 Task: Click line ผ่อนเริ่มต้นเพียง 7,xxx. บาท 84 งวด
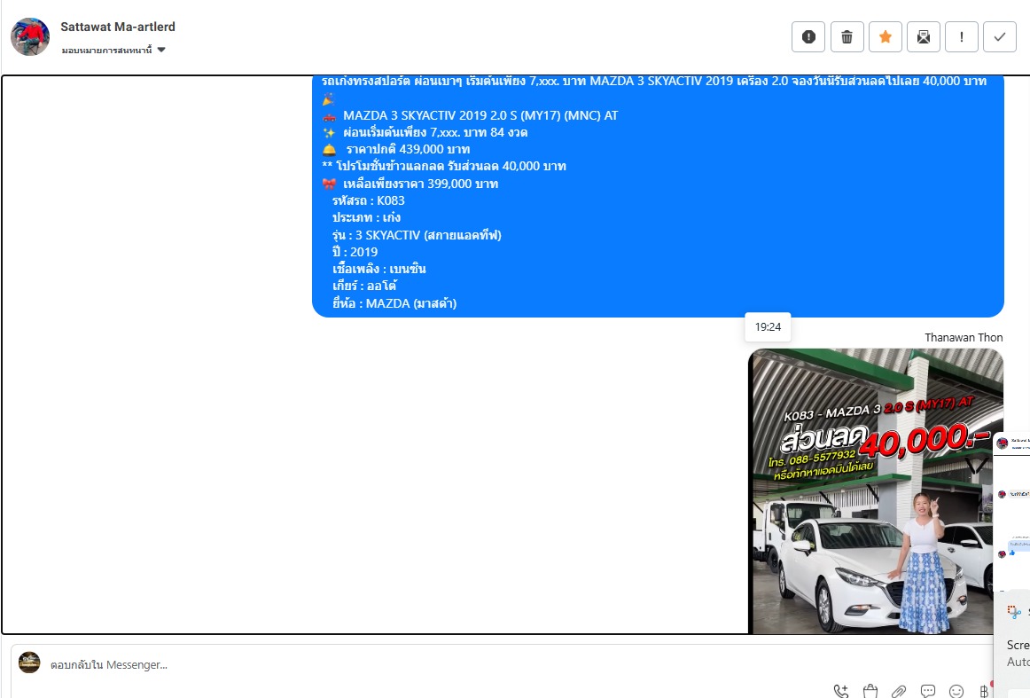[x=425, y=132]
